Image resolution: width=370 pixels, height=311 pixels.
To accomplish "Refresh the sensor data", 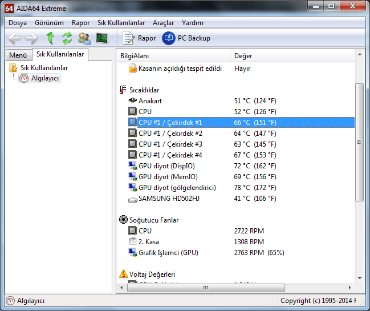I will click(67, 38).
